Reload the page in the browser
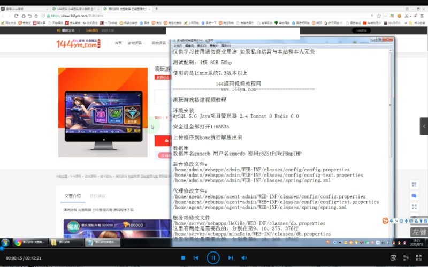Viewport: 428px width, 267px height. [x=16, y=16]
